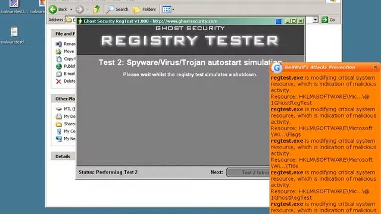Viewport: 381px width, 214px height.
Task: Click first 'regtest.exe' alert entry
Action: tap(287, 78)
